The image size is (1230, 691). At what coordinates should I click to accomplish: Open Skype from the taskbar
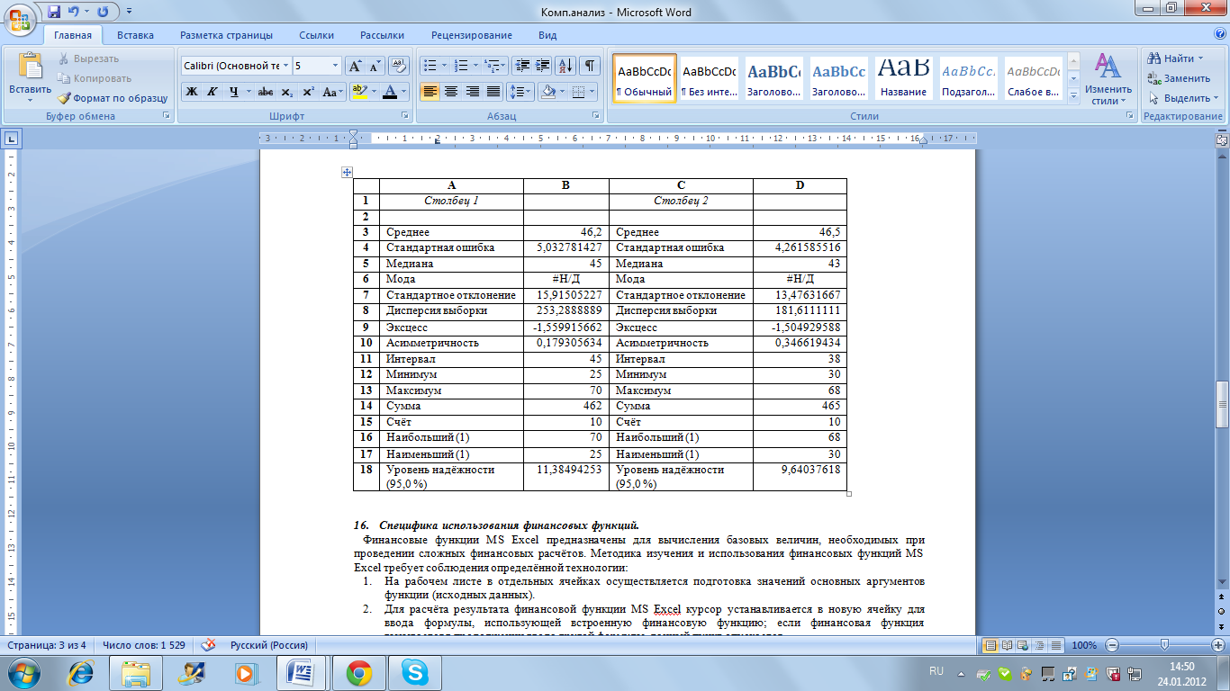point(415,672)
